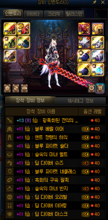Select the 블루 베릴 아머 row
This screenshot has height=220, width=108.
point(55,129)
